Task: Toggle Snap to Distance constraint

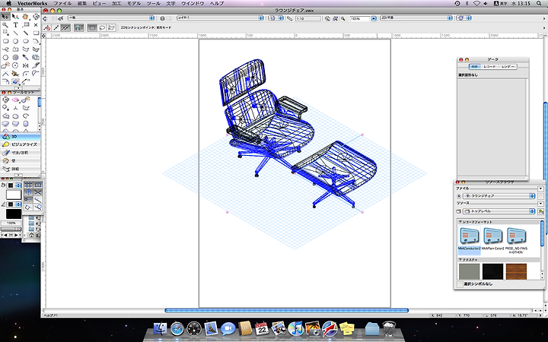Action: [38, 200]
